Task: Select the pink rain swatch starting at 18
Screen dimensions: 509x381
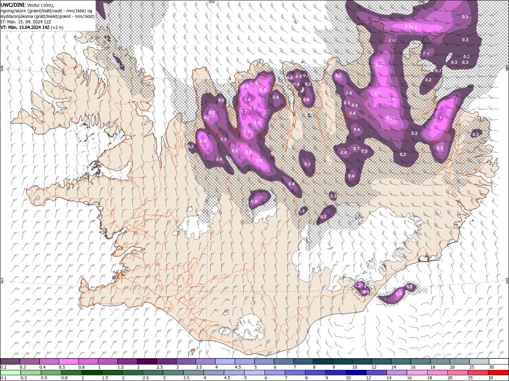Action: (x=438, y=373)
